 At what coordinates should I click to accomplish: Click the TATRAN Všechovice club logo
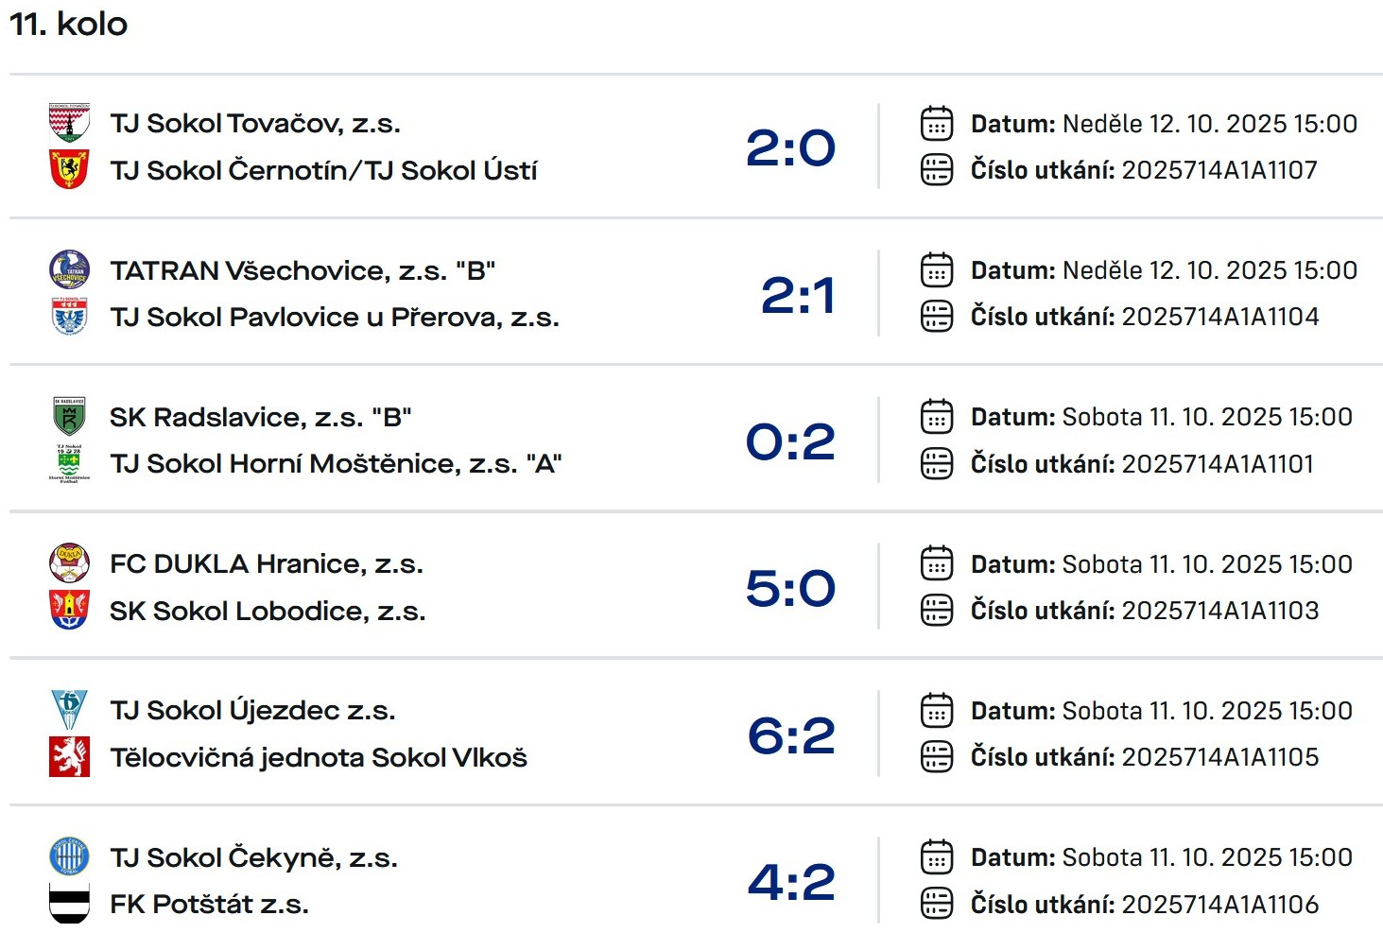[x=69, y=269]
